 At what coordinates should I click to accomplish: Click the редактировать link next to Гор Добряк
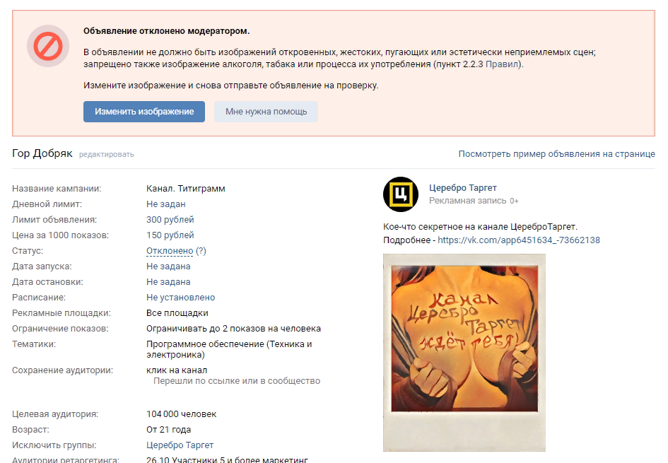[x=107, y=155]
